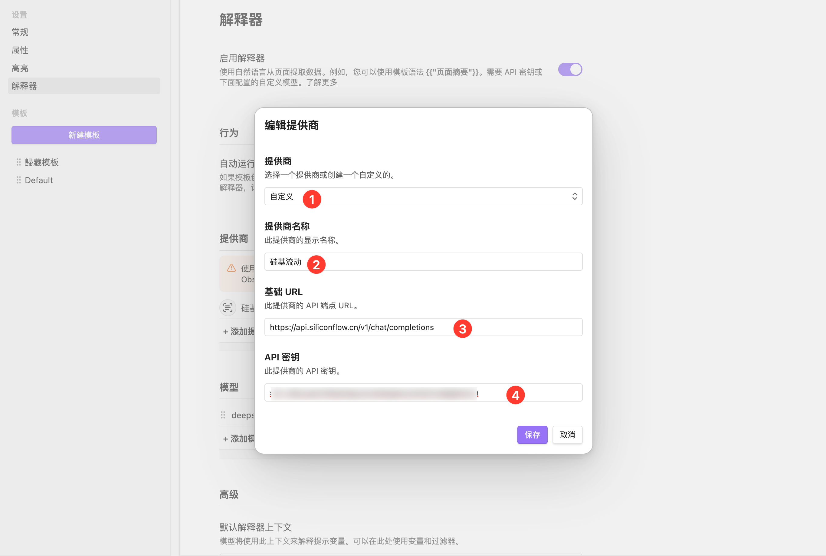Click drag handle icon beside 歸藏模板
Viewport: 826px width, 556px height.
(18, 162)
